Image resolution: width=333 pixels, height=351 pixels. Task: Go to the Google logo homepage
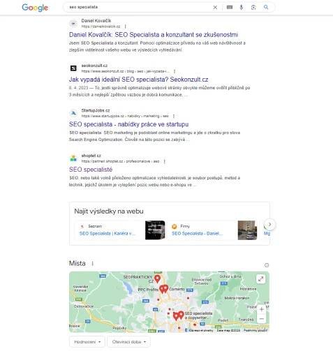35,8
